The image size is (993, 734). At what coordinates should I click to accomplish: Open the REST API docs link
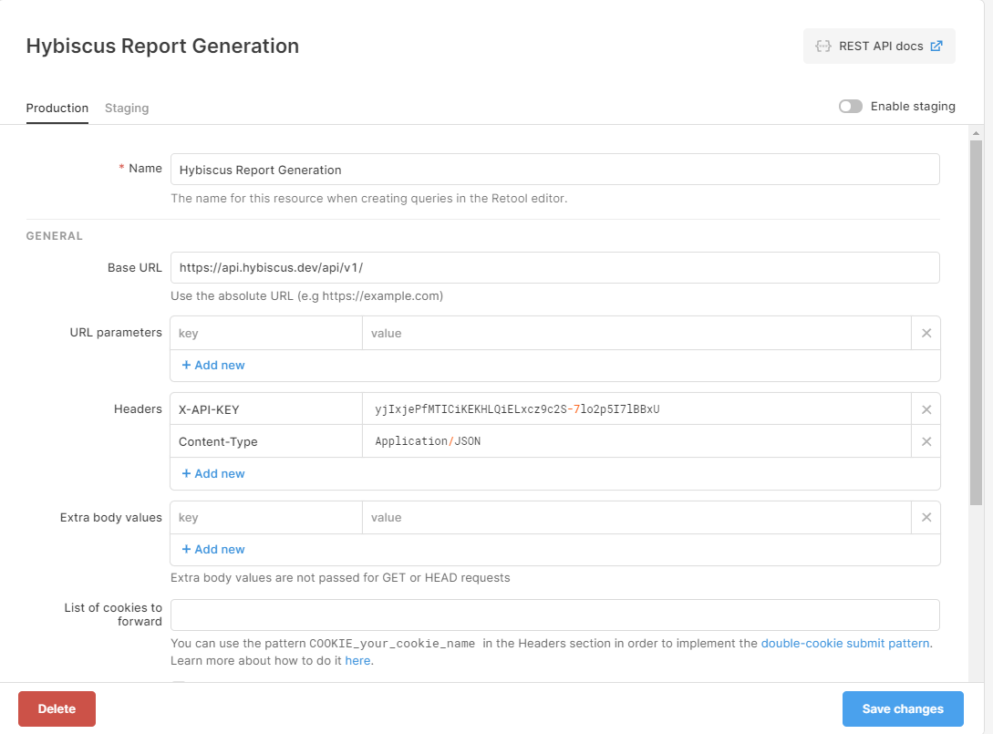click(879, 47)
